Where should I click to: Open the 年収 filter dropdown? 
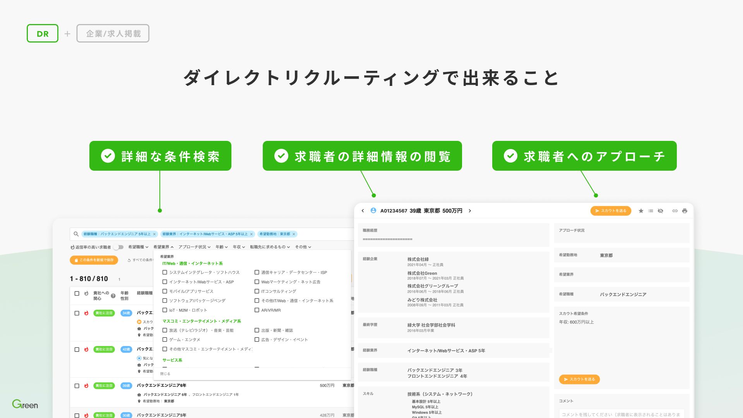tap(239, 247)
